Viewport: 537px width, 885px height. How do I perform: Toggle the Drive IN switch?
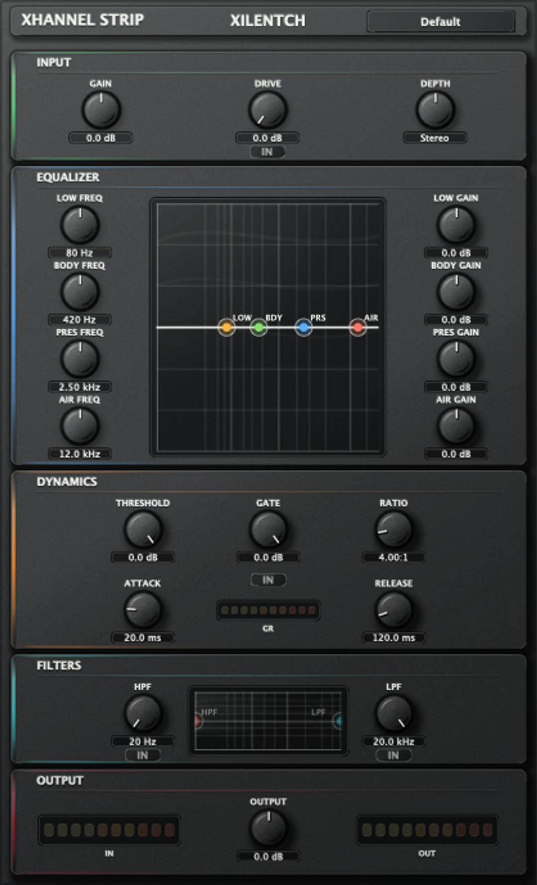point(268,152)
